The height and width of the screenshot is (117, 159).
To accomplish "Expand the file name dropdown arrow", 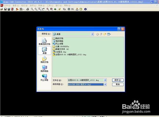I will click(105, 80).
